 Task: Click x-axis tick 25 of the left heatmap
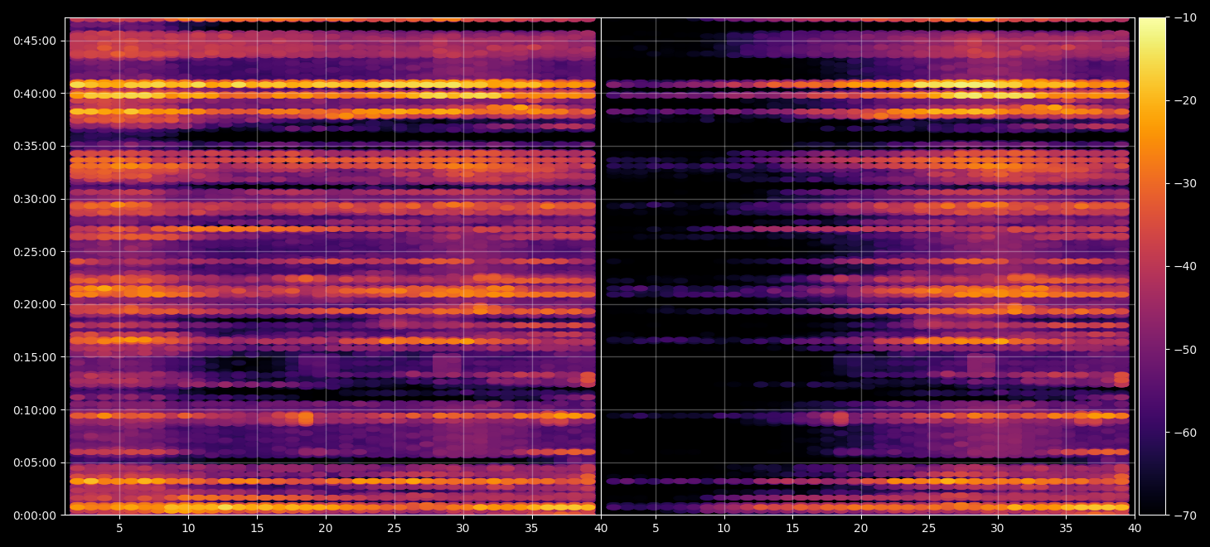click(394, 528)
